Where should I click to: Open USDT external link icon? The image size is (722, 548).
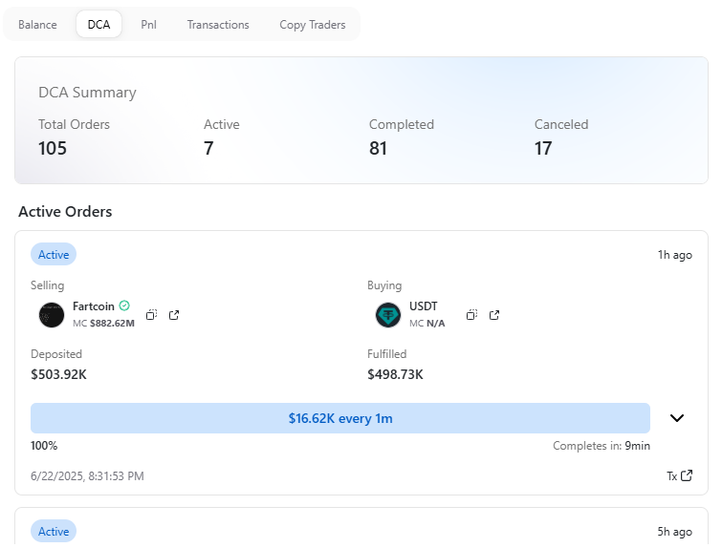tap(494, 315)
